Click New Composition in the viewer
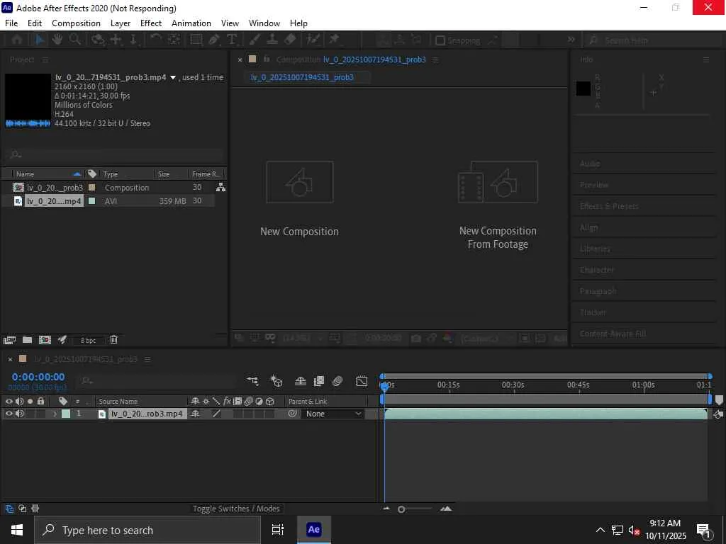The width and height of the screenshot is (726, 544). click(300, 198)
